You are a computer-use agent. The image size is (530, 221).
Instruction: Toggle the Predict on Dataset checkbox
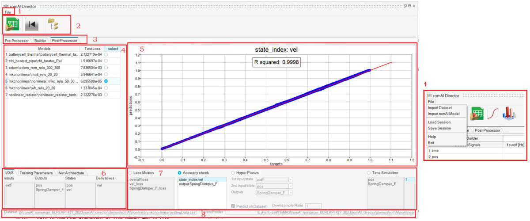(x=234, y=206)
